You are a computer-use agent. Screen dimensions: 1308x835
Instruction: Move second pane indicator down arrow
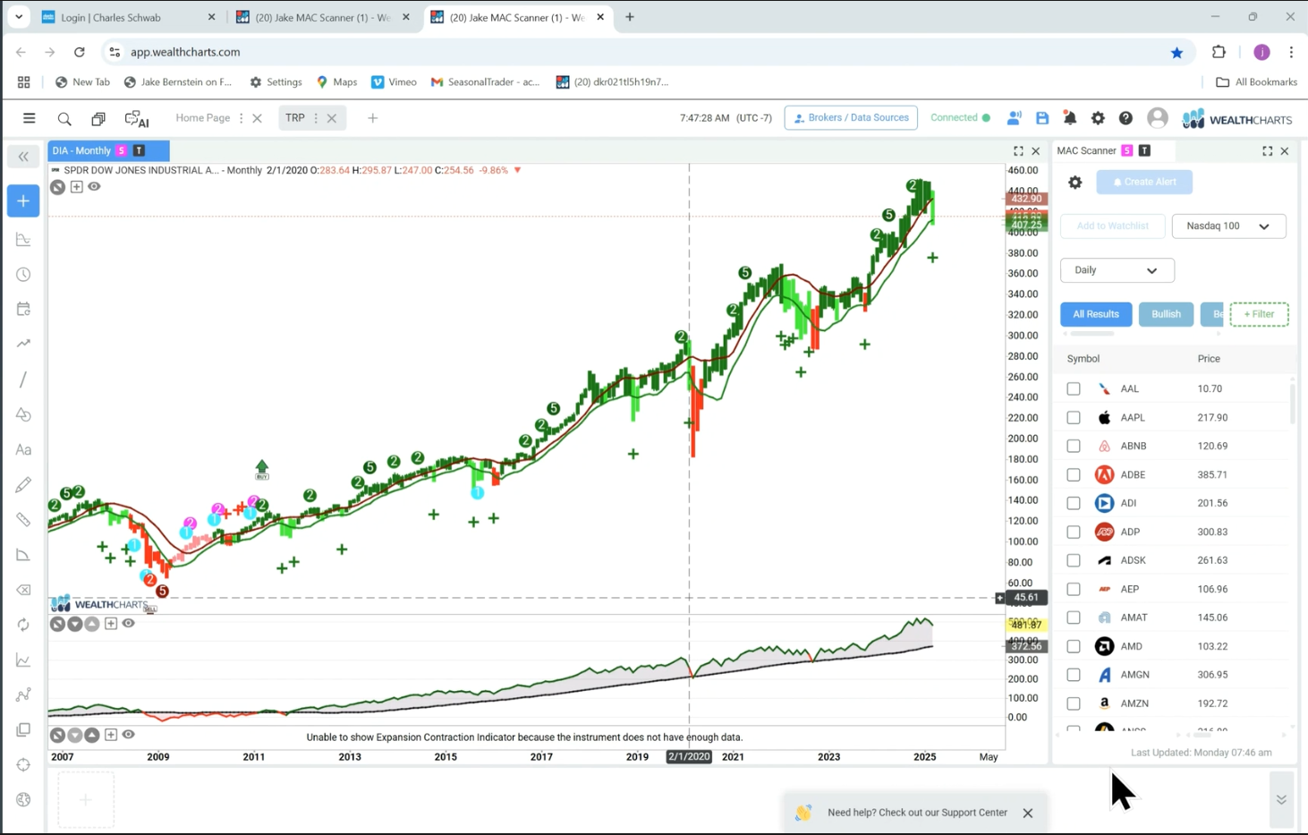[75, 624]
